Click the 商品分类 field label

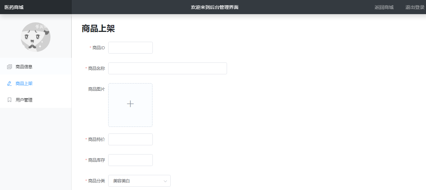(x=96, y=181)
